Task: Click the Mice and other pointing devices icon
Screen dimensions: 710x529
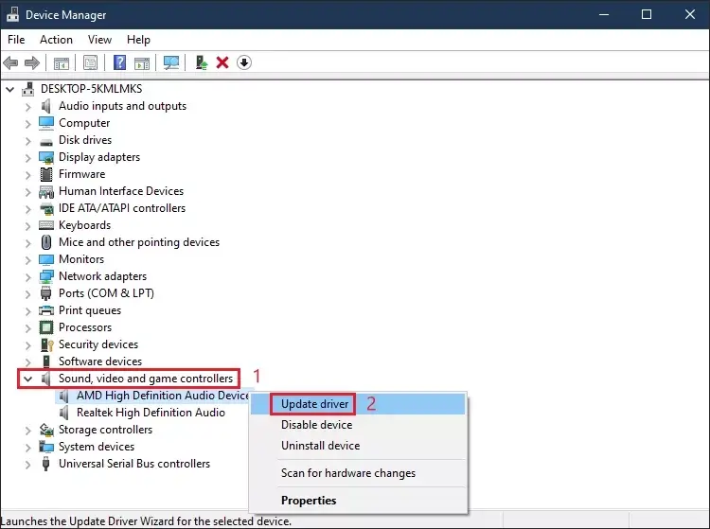Action: click(46, 242)
